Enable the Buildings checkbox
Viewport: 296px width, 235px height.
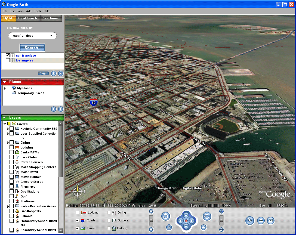pyautogui.click(x=109, y=228)
